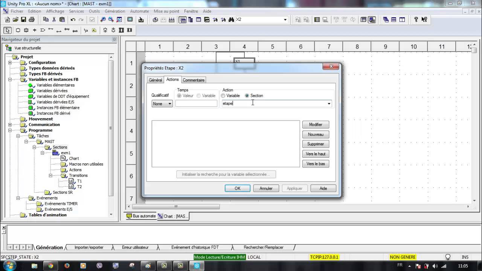
Task: Select the T1 transition LD icon
Action: click(72, 181)
